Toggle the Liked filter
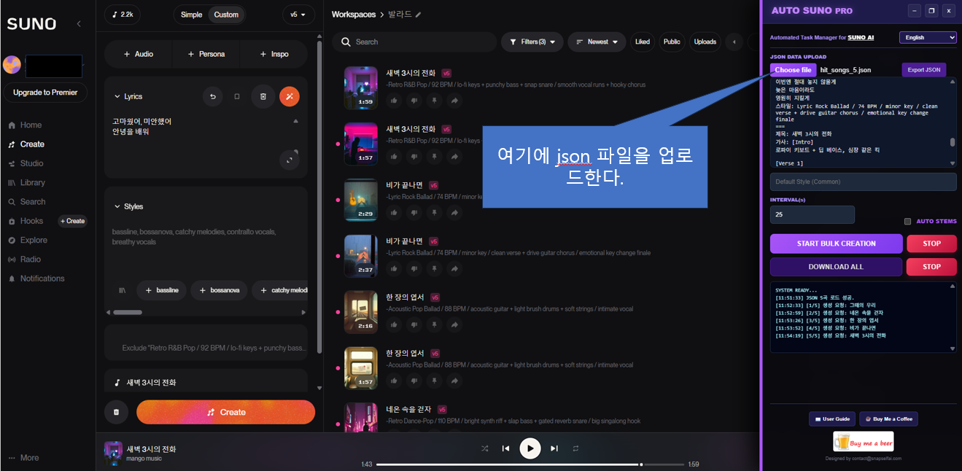Screen dimensions: 962x471 point(643,42)
